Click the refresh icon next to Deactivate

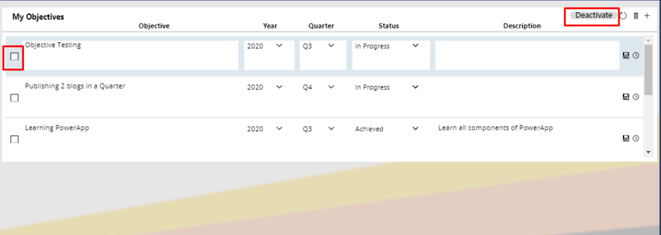click(624, 15)
